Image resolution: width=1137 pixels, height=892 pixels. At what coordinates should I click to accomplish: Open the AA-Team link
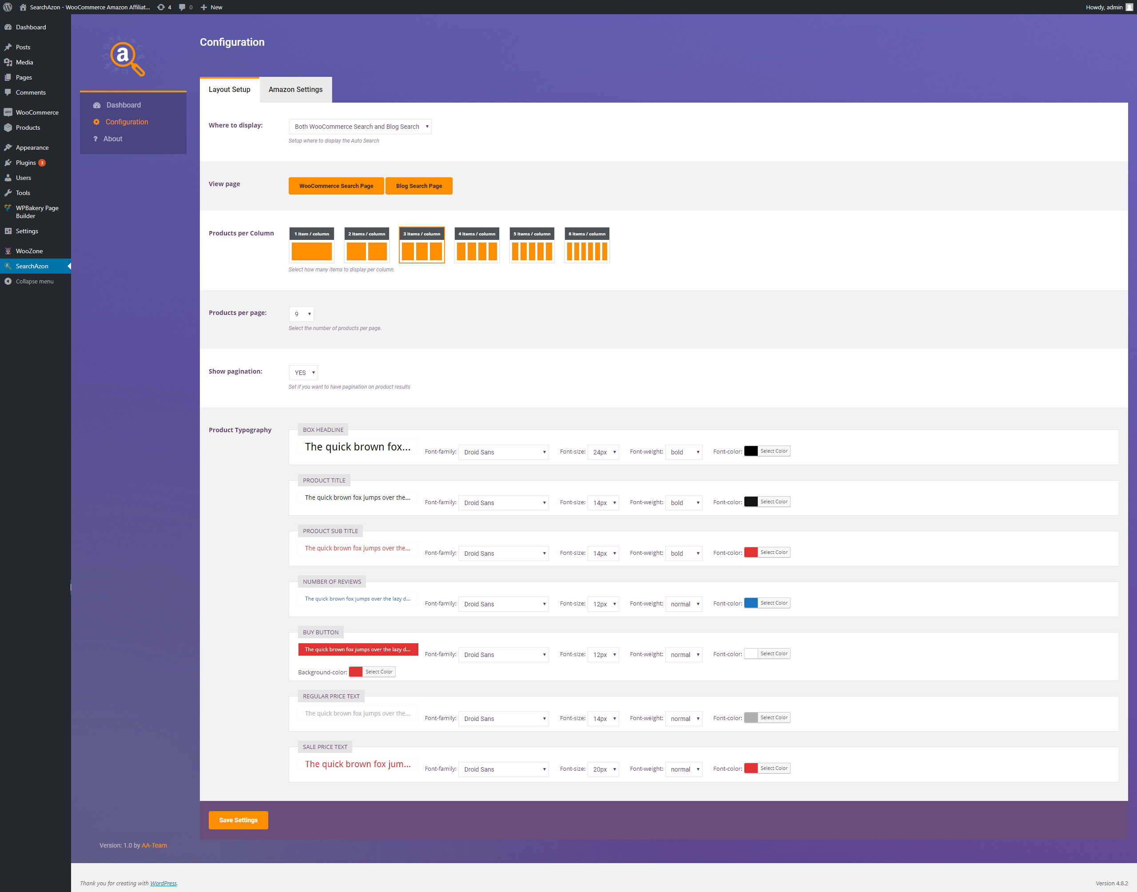point(155,845)
